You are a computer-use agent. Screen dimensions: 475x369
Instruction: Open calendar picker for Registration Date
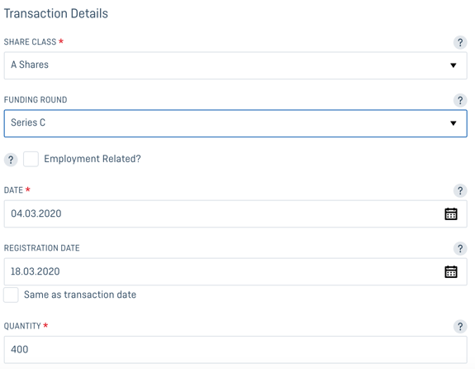coord(451,271)
